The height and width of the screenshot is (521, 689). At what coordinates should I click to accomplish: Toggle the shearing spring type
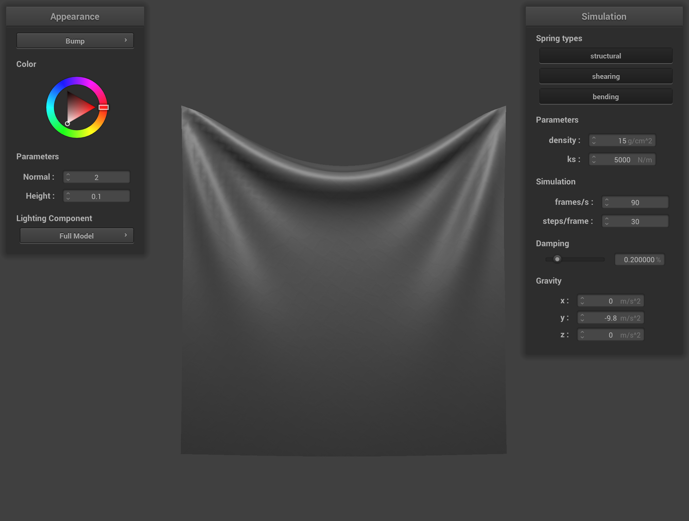[x=605, y=76]
